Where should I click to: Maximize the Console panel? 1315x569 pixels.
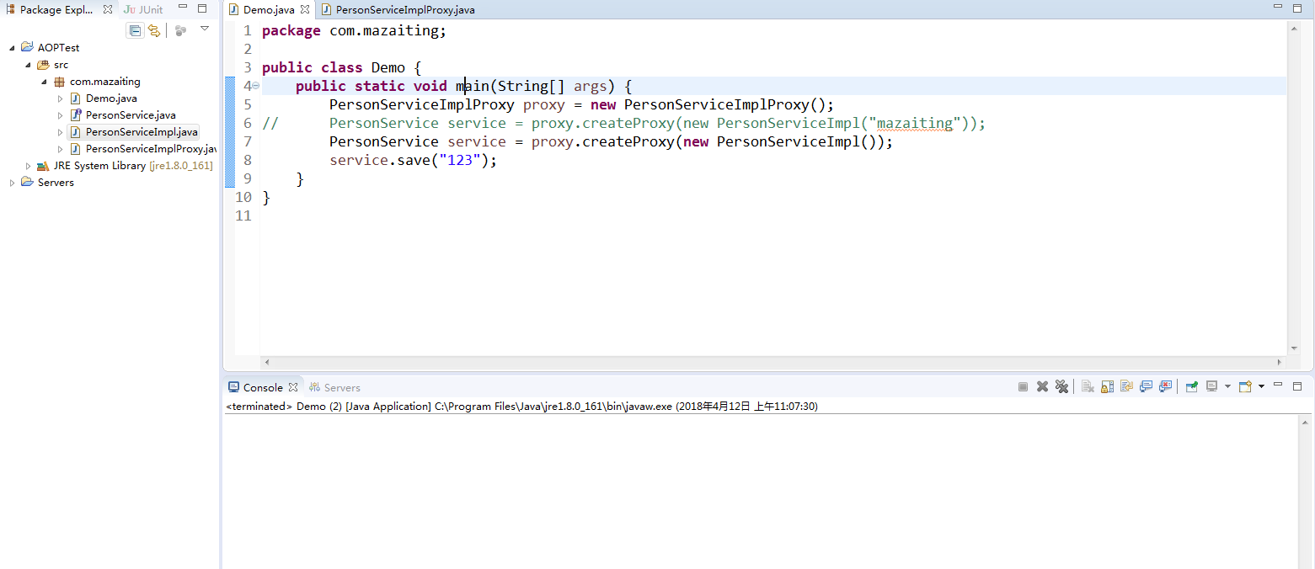pos(1299,385)
